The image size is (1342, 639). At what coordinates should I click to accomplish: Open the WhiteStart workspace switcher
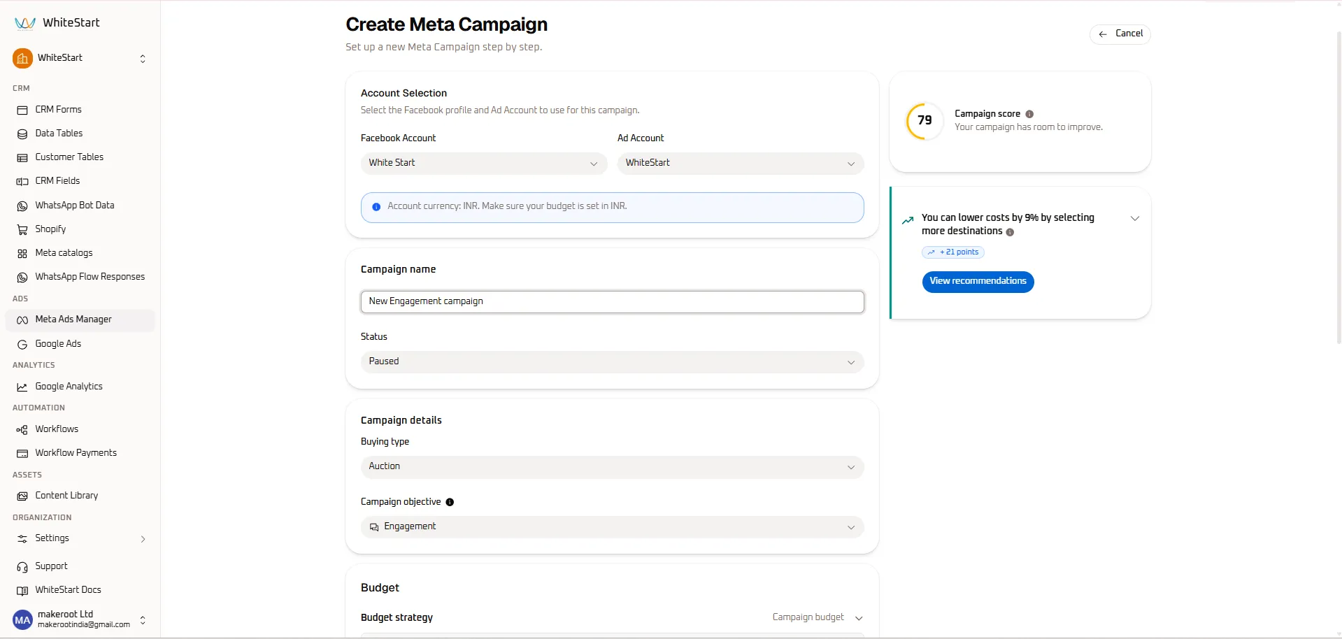(x=80, y=59)
